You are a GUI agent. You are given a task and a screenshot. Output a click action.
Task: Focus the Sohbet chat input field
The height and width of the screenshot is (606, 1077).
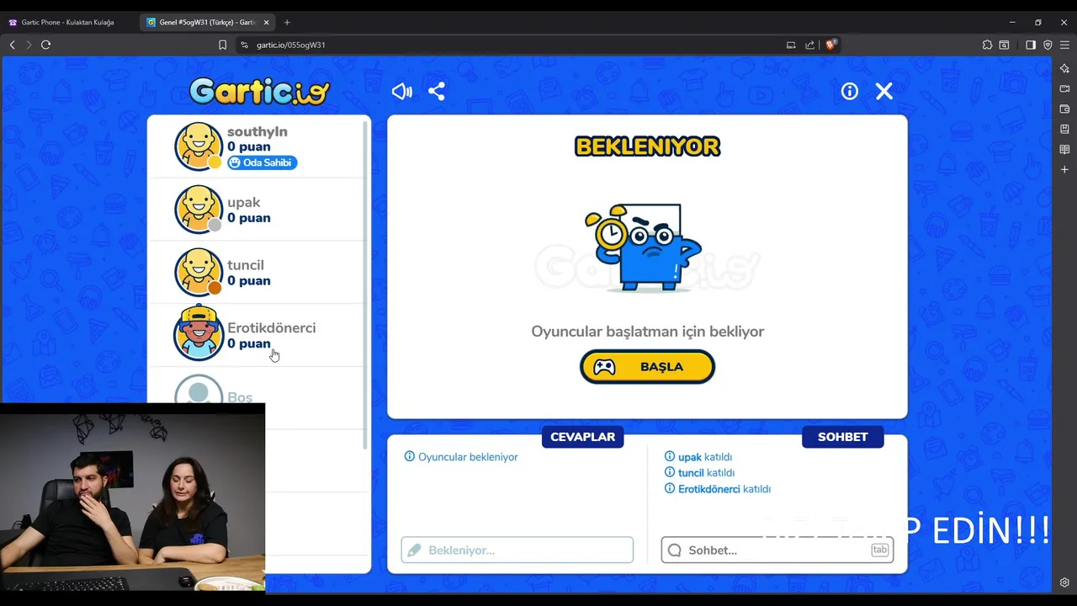(x=777, y=550)
